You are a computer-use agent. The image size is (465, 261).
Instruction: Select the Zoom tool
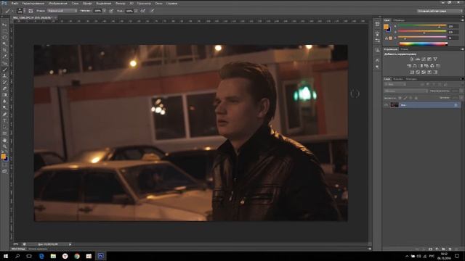(4, 146)
